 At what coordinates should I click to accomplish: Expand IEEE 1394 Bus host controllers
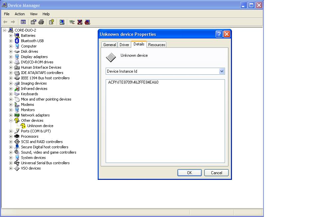click(11, 78)
